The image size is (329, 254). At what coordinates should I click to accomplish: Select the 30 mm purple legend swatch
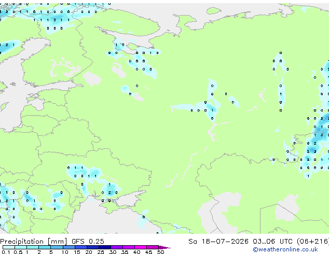(x=117, y=247)
